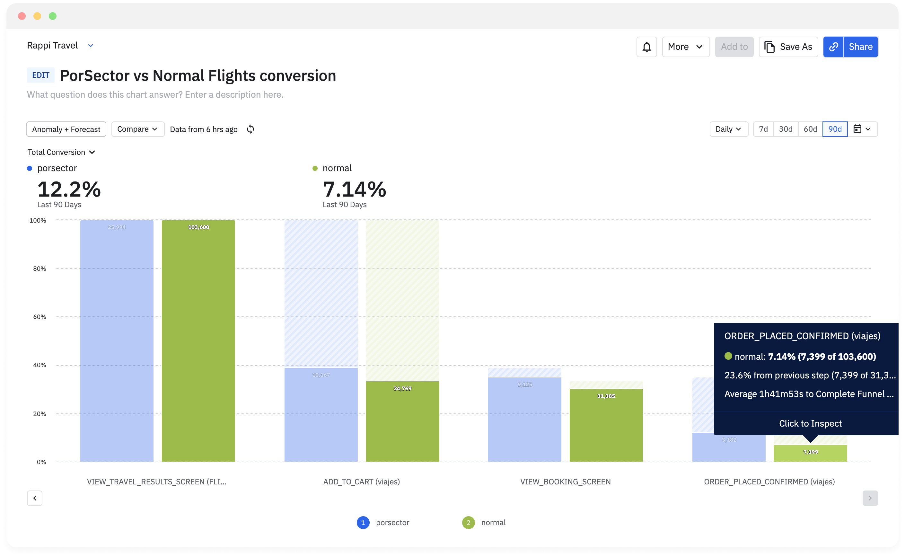Image resolution: width=905 pixels, height=557 pixels.
Task: Open the calendar date picker
Action: 862,129
